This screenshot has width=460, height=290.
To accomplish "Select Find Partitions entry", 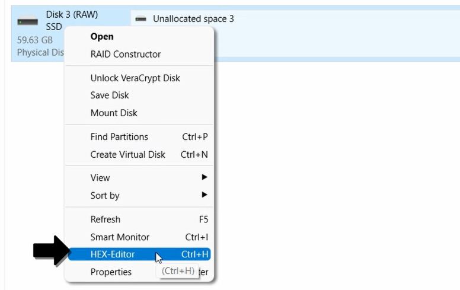I will point(139,137).
